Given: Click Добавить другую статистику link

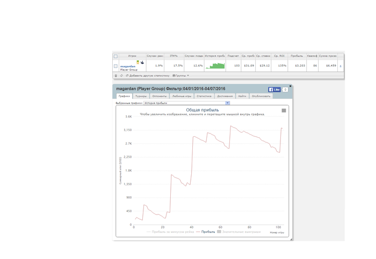Looking at the screenshot, I should 148,76.
